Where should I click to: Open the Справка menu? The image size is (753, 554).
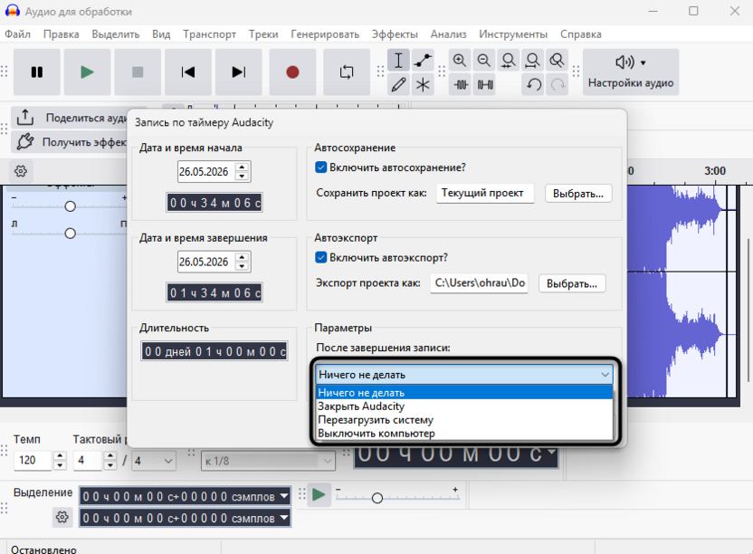[x=581, y=34]
